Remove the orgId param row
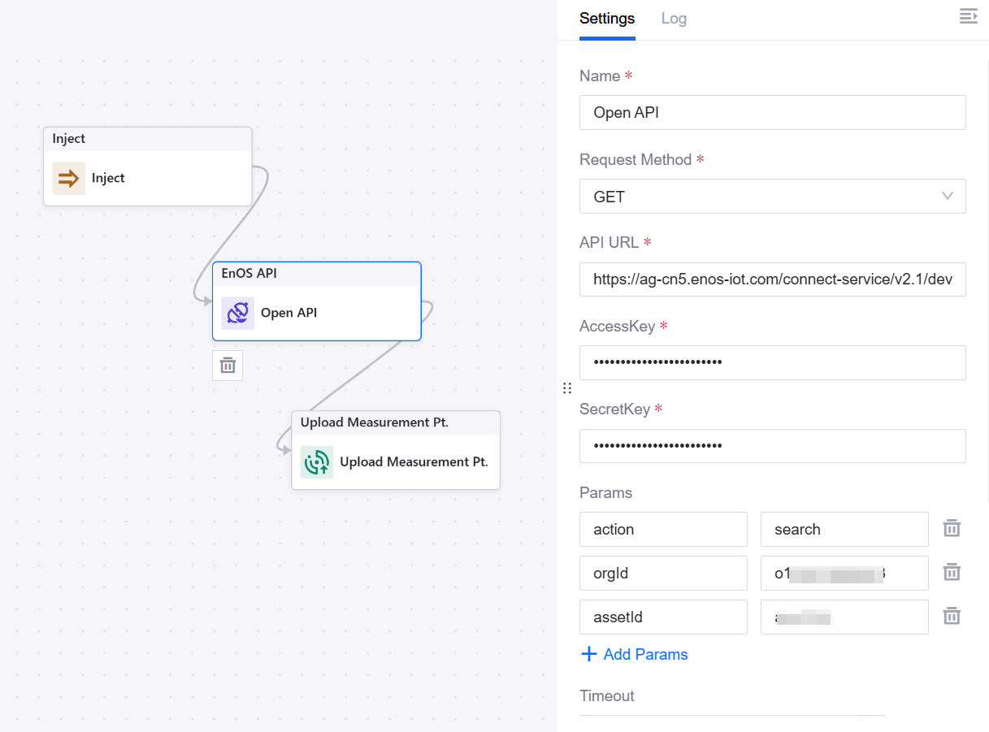The width and height of the screenshot is (989, 732). pos(952,573)
